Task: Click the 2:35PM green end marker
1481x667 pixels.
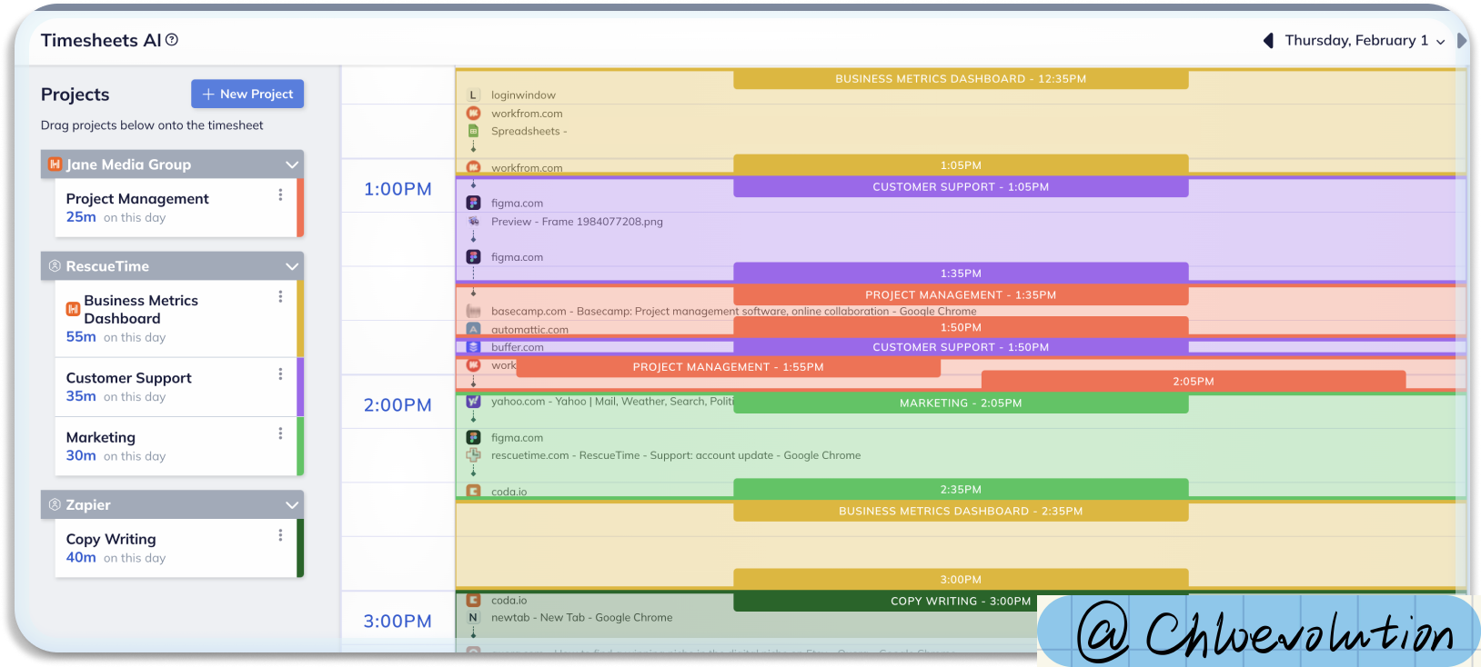Action: (x=961, y=489)
